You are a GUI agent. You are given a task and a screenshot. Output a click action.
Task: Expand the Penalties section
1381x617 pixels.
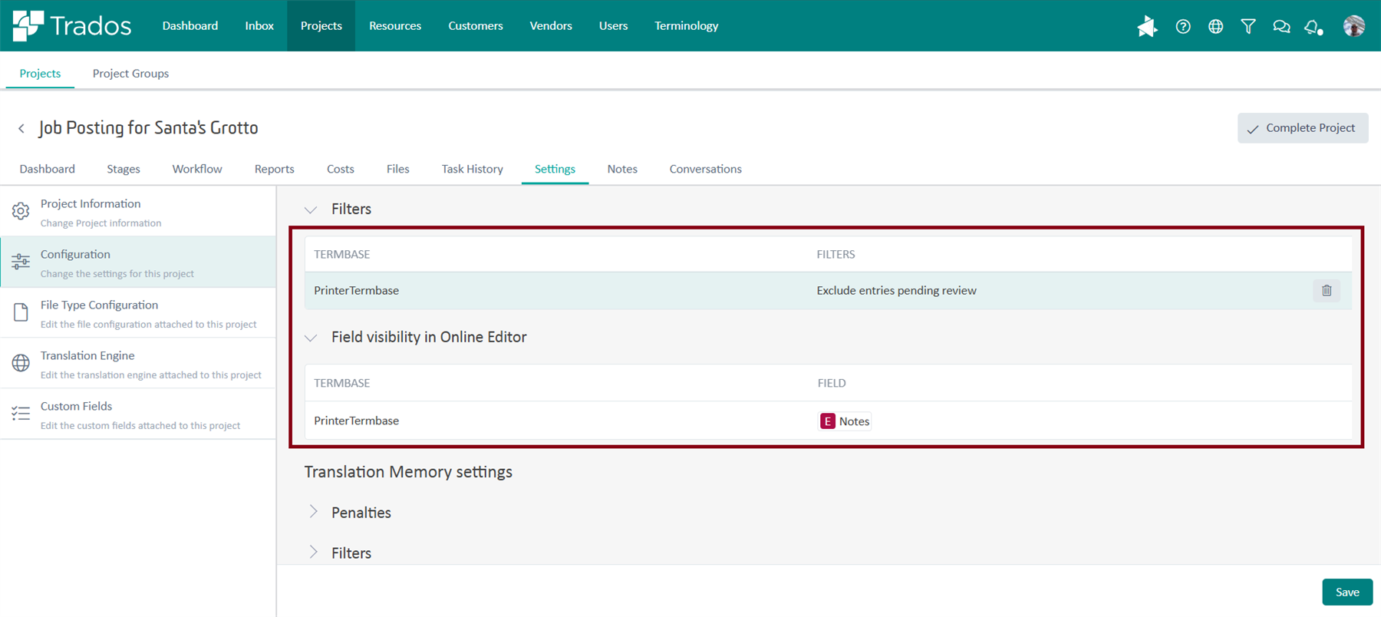(x=313, y=512)
